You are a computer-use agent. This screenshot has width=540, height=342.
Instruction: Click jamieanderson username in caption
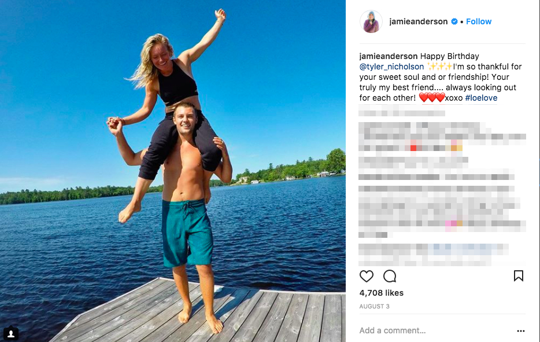tap(389, 56)
